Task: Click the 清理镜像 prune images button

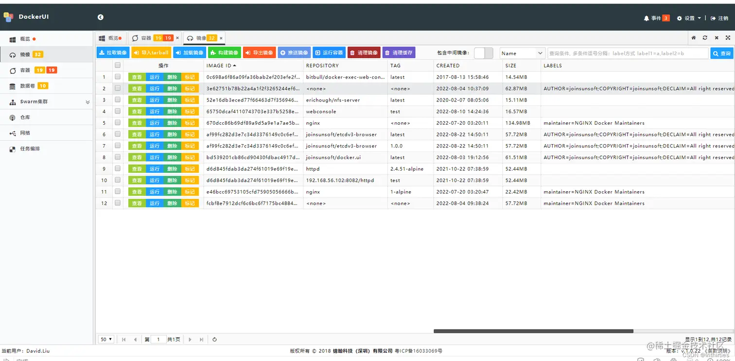Action: [364, 52]
